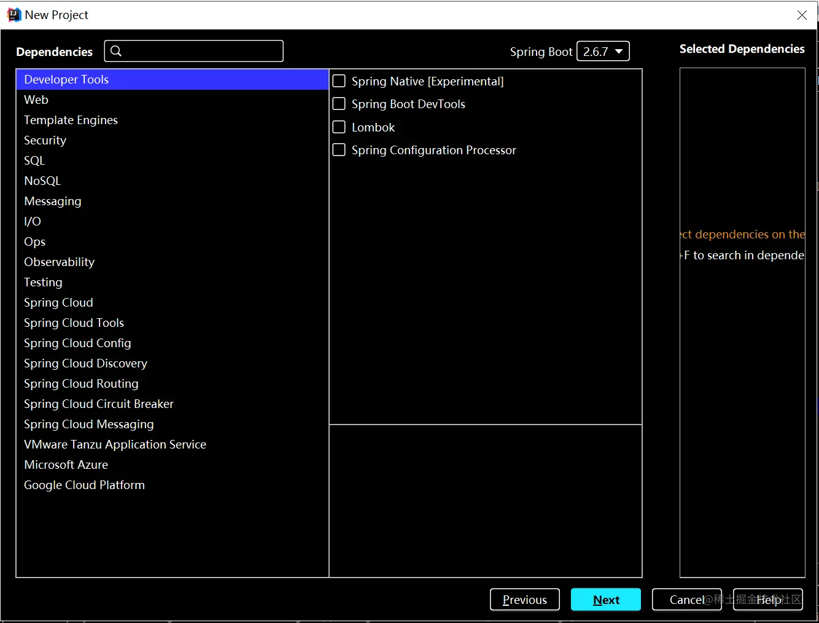Close the New Project window
The height and width of the screenshot is (623, 819).
[802, 15]
